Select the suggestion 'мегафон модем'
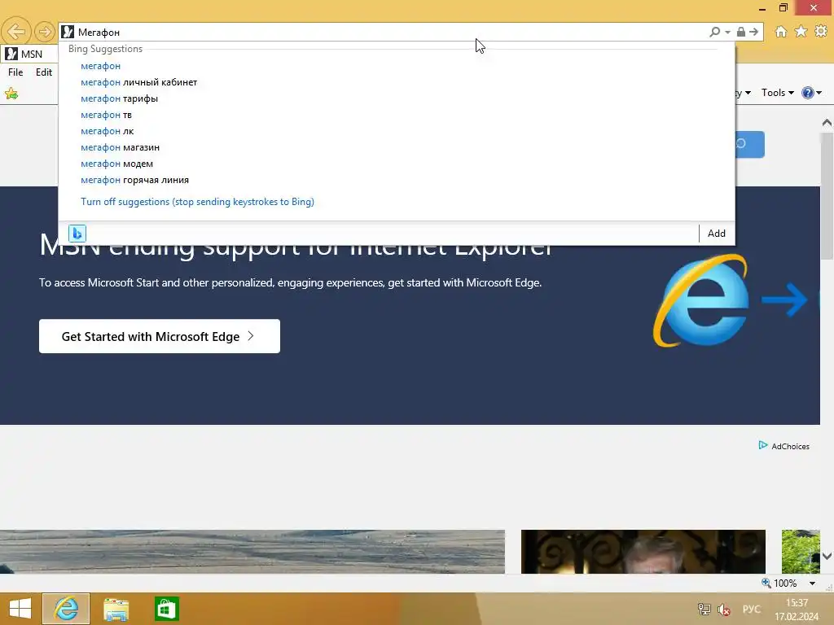The image size is (834, 625). point(117,164)
